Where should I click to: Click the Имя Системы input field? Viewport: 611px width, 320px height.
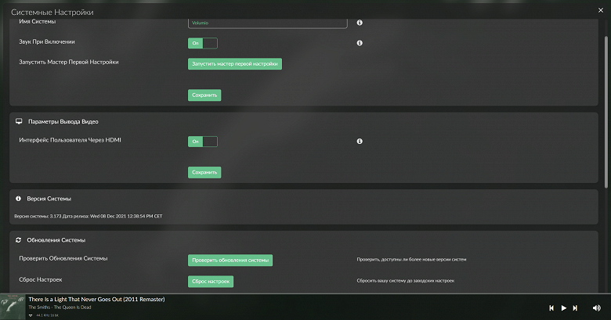click(x=267, y=23)
